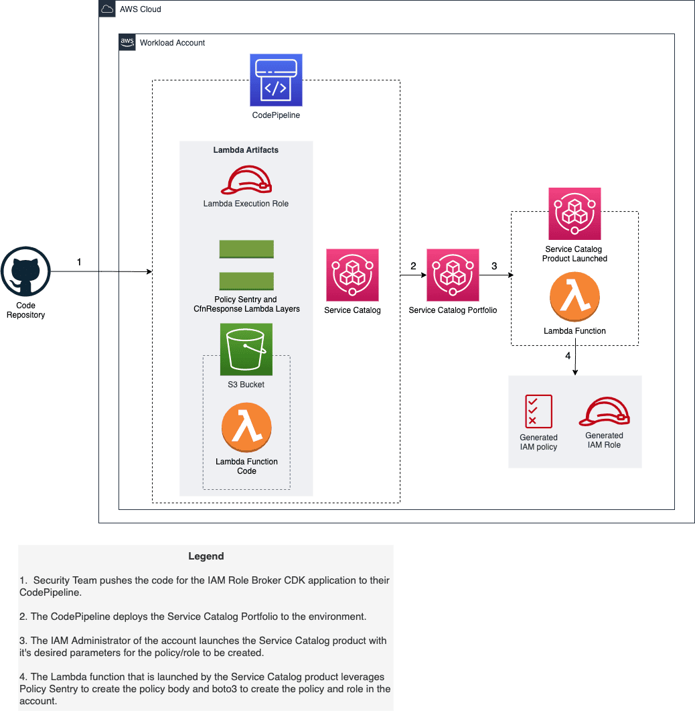Screen dimensions: 695x711
Task: Select the upper green Lambda Layer block
Action: pyautogui.click(x=246, y=249)
